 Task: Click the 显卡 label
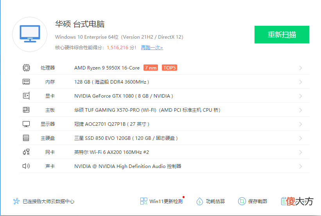50,96
